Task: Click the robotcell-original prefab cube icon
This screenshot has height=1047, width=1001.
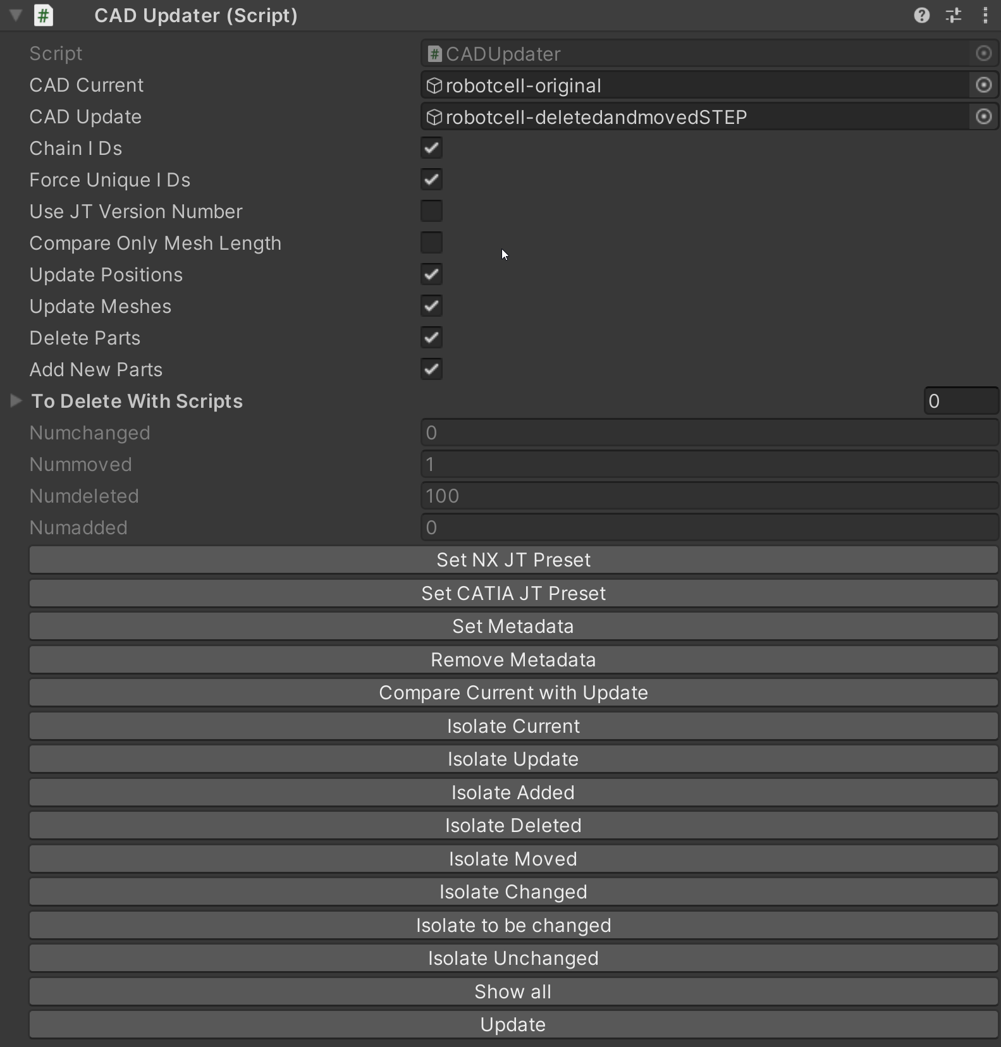Action: pyautogui.click(x=434, y=85)
